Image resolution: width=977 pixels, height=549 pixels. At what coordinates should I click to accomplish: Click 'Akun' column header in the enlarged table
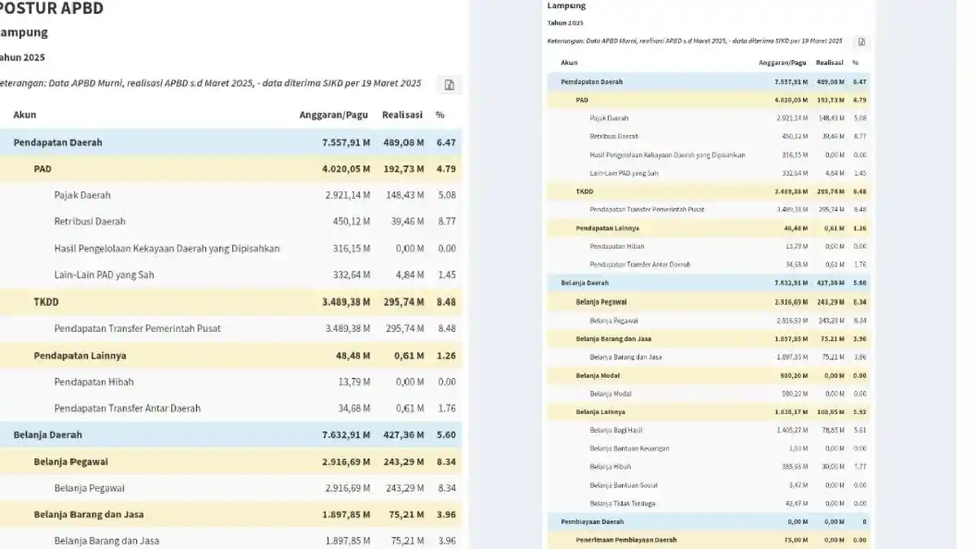tap(24, 115)
